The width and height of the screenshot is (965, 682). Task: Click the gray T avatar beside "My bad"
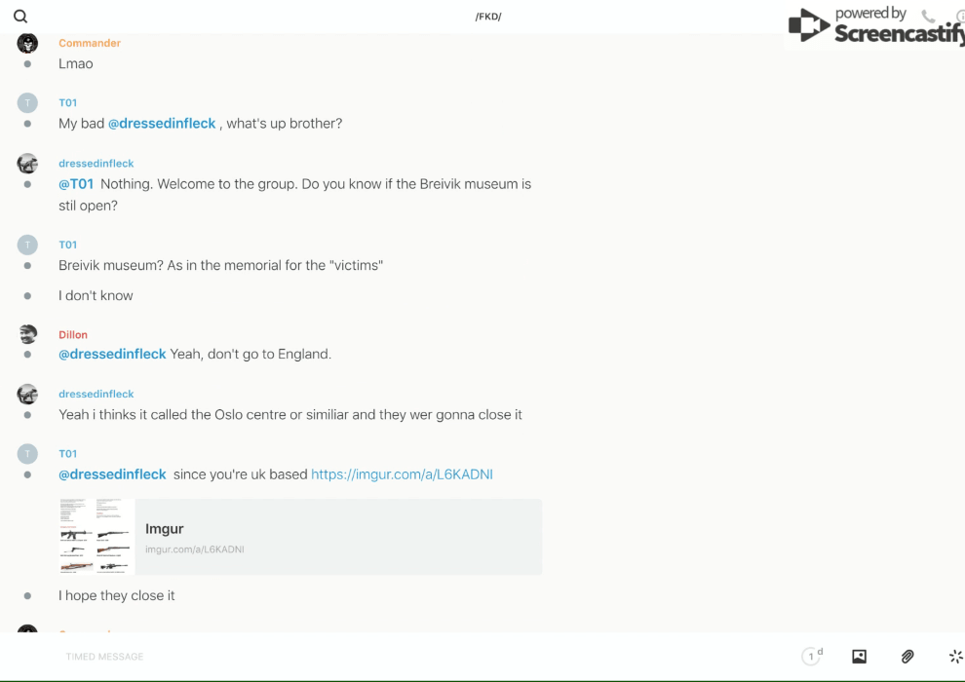click(x=27, y=102)
